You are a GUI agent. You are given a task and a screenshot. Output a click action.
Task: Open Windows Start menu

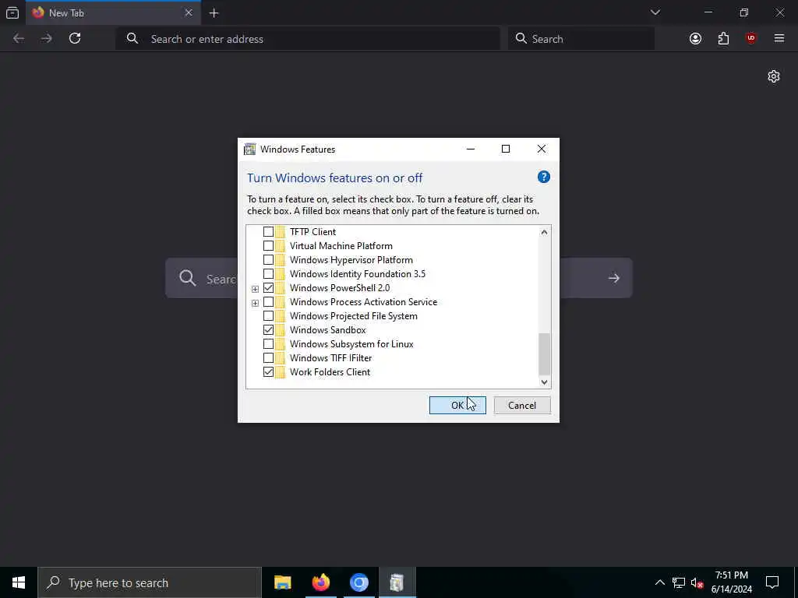pos(19,582)
